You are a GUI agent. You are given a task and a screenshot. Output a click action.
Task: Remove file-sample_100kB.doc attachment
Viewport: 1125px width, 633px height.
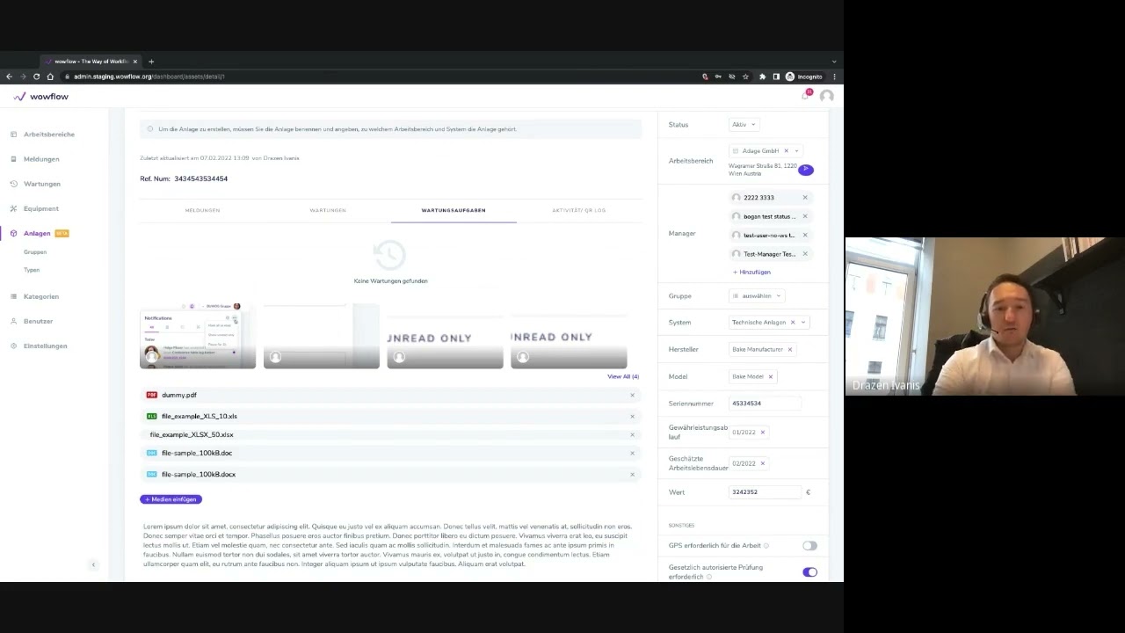pos(632,453)
